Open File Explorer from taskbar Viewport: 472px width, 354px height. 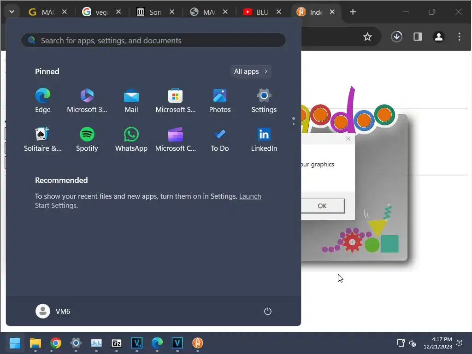tap(35, 343)
